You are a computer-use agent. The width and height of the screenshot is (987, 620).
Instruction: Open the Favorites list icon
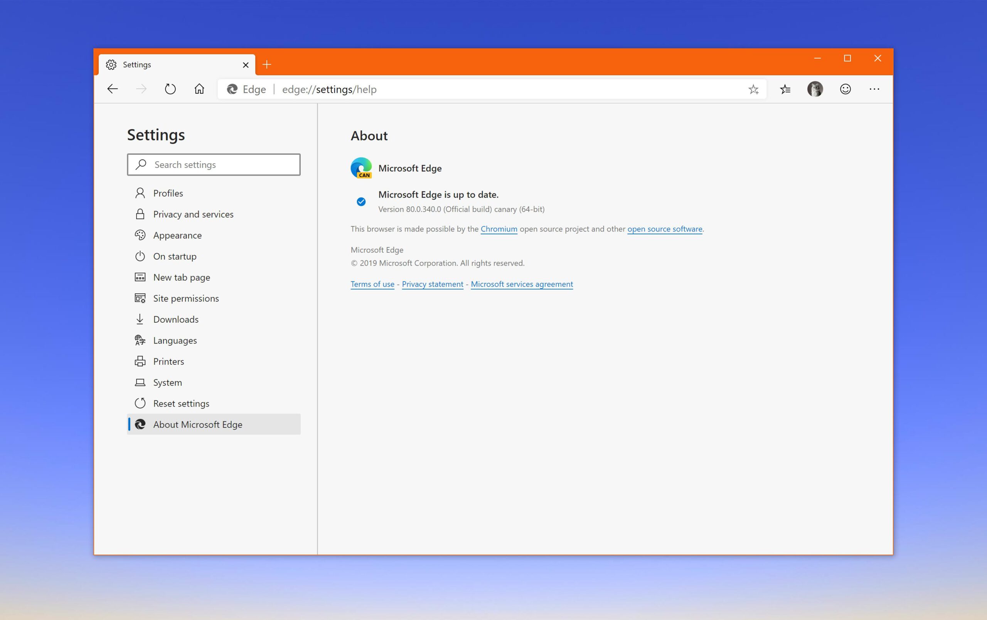(x=785, y=89)
